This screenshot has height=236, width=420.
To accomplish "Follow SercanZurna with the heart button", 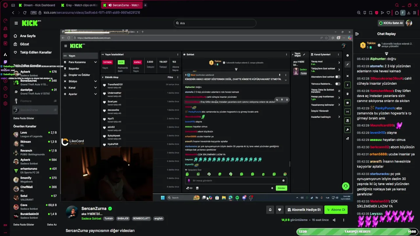I will pos(280,210).
